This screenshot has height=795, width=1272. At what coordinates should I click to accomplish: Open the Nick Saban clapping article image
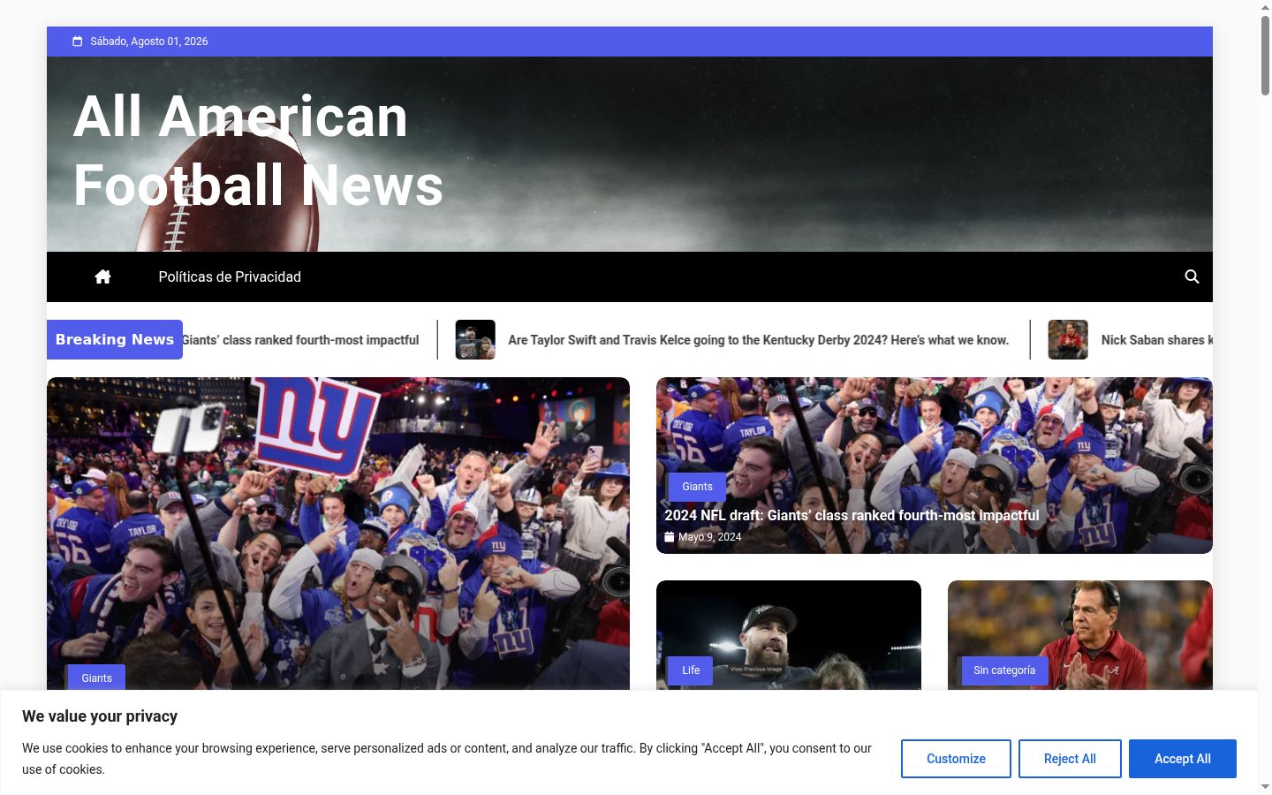[x=1080, y=635]
